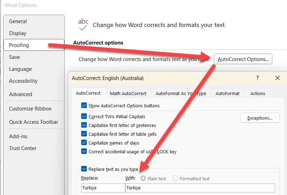Viewport: 287px width, 195px height.
Task: Click the AutoCorrect dialog help question mark
Action: pyautogui.click(x=258, y=78)
